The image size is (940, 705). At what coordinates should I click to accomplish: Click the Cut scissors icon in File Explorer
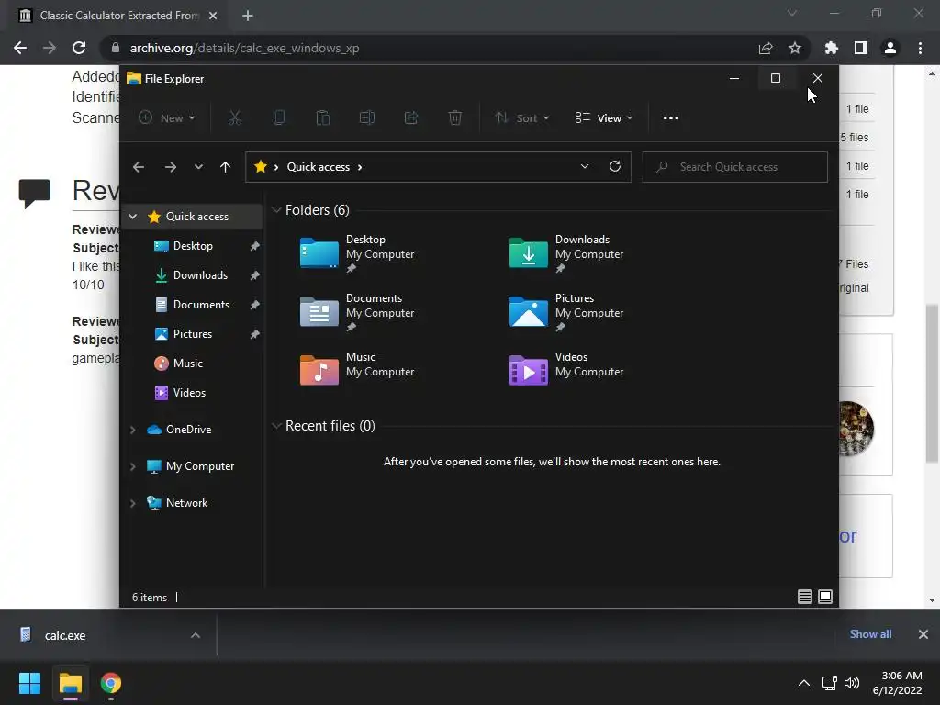[234, 118]
